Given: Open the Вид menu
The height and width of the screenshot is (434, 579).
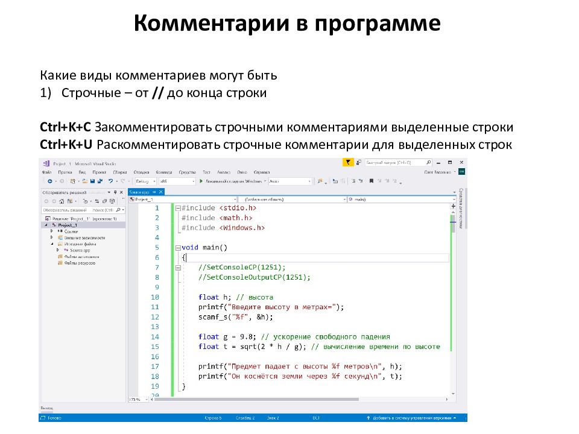Looking at the screenshot, I should 82,172.
